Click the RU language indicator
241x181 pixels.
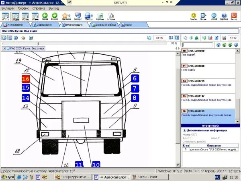pyautogui.click(x=217, y=177)
